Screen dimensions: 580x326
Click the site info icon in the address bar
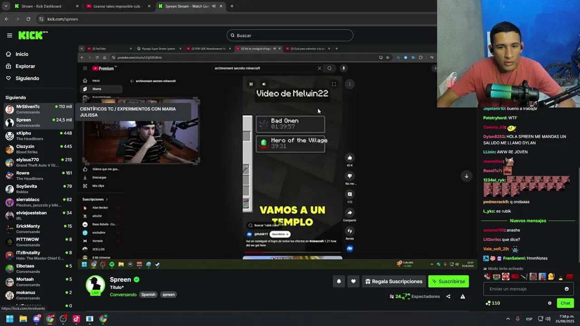(x=41, y=19)
